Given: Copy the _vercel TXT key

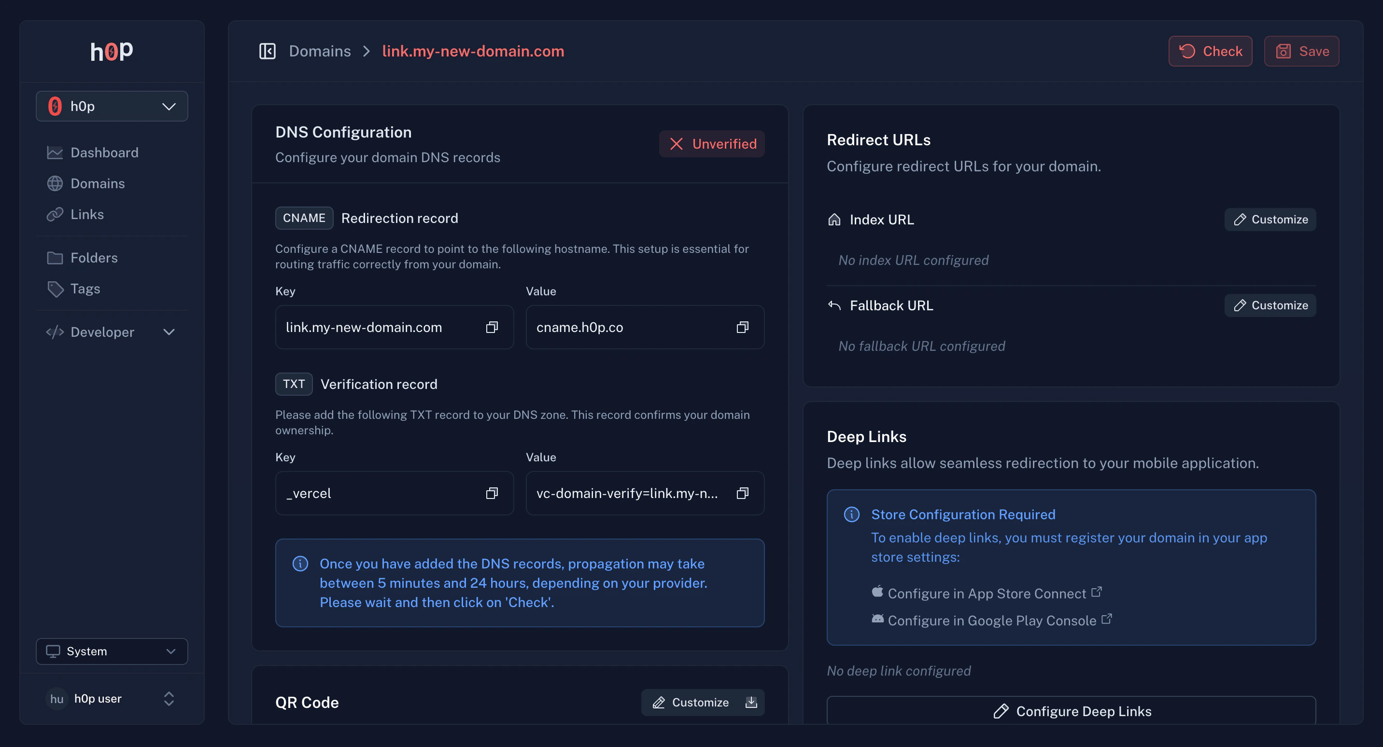Looking at the screenshot, I should coord(492,493).
